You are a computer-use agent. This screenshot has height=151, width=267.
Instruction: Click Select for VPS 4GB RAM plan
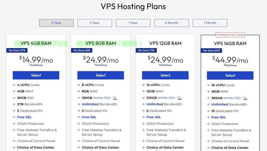pyautogui.click(x=36, y=75)
